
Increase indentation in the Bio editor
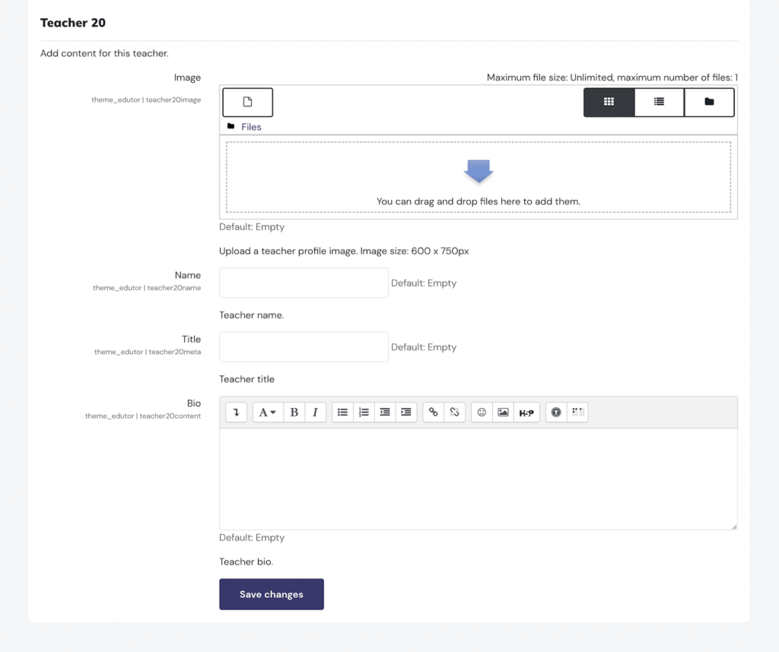[406, 412]
